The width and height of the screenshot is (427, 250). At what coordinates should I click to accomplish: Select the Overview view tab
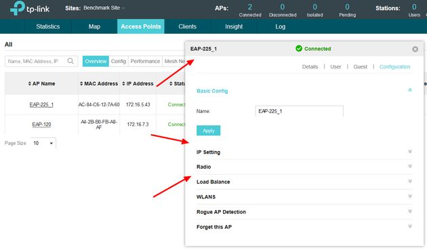[96, 61]
